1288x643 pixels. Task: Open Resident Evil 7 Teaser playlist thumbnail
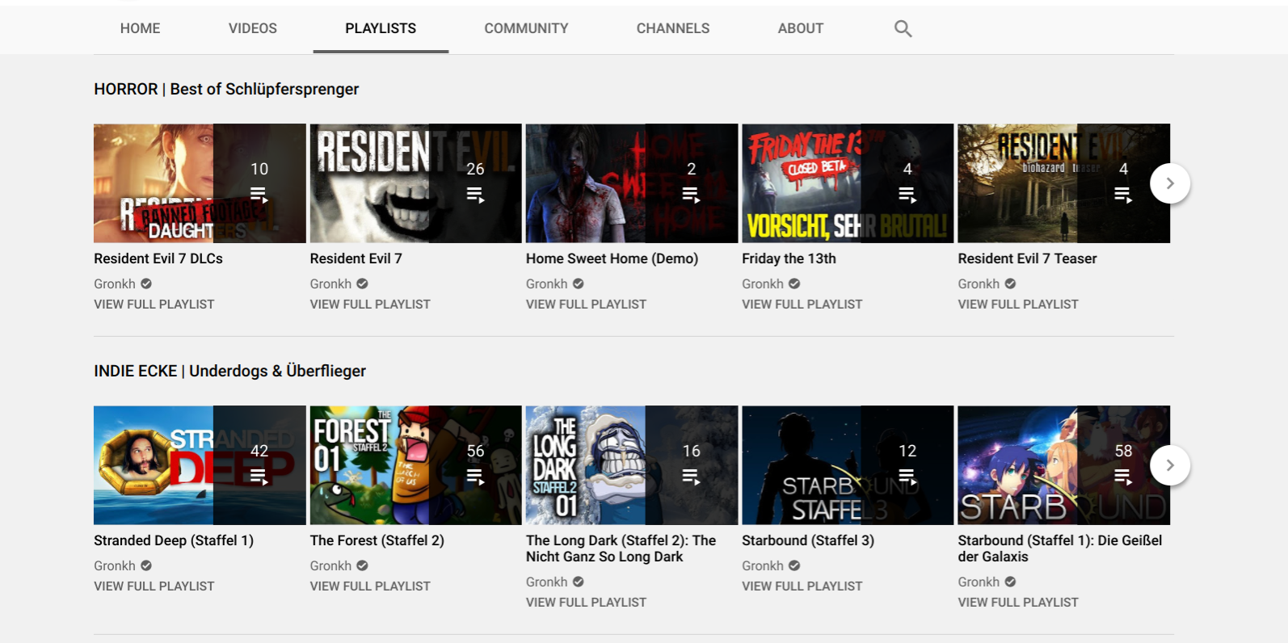point(1064,183)
